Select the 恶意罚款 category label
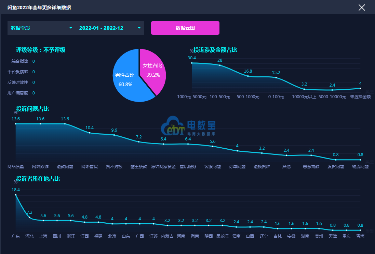This screenshot has height=254, width=375. 311,166
